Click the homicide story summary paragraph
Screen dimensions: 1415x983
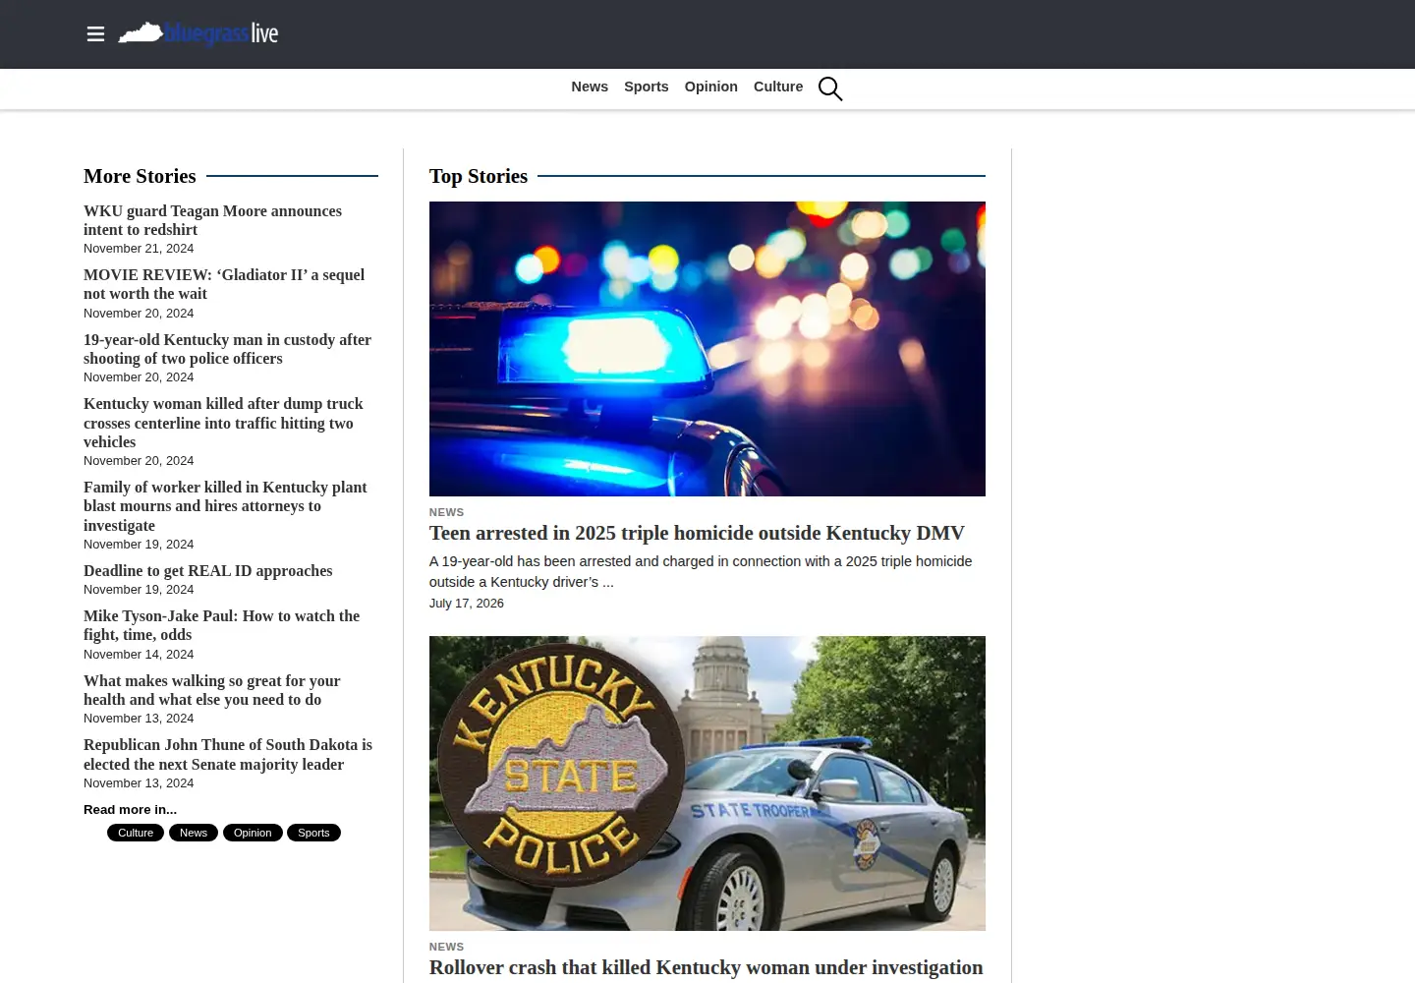coord(701,571)
